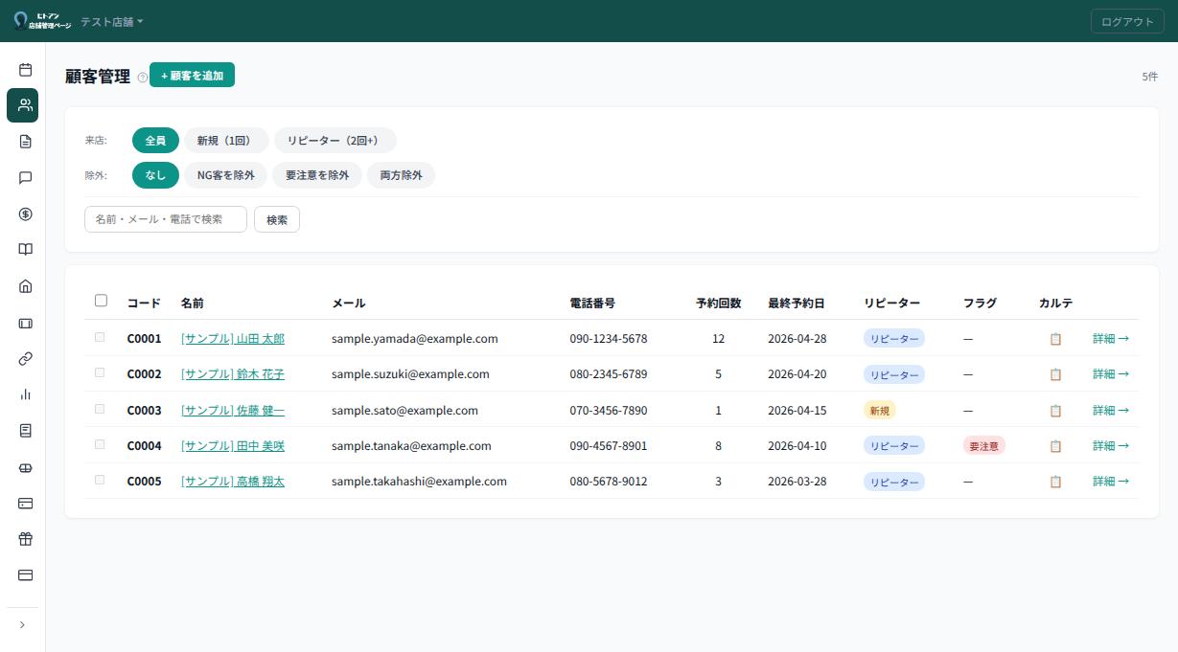
Task: Check the row checkbox for C0001
Action: point(100,337)
